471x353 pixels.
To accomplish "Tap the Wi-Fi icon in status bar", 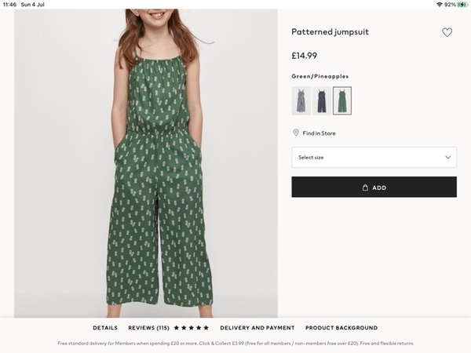I will 438,5.
